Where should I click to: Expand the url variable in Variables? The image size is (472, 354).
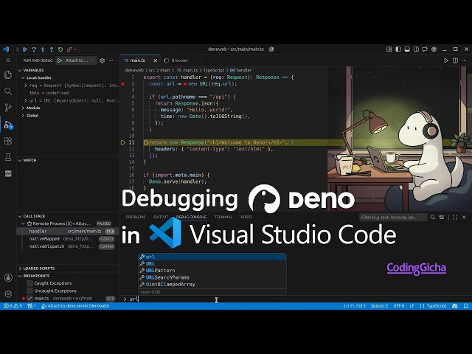[26, 100]
